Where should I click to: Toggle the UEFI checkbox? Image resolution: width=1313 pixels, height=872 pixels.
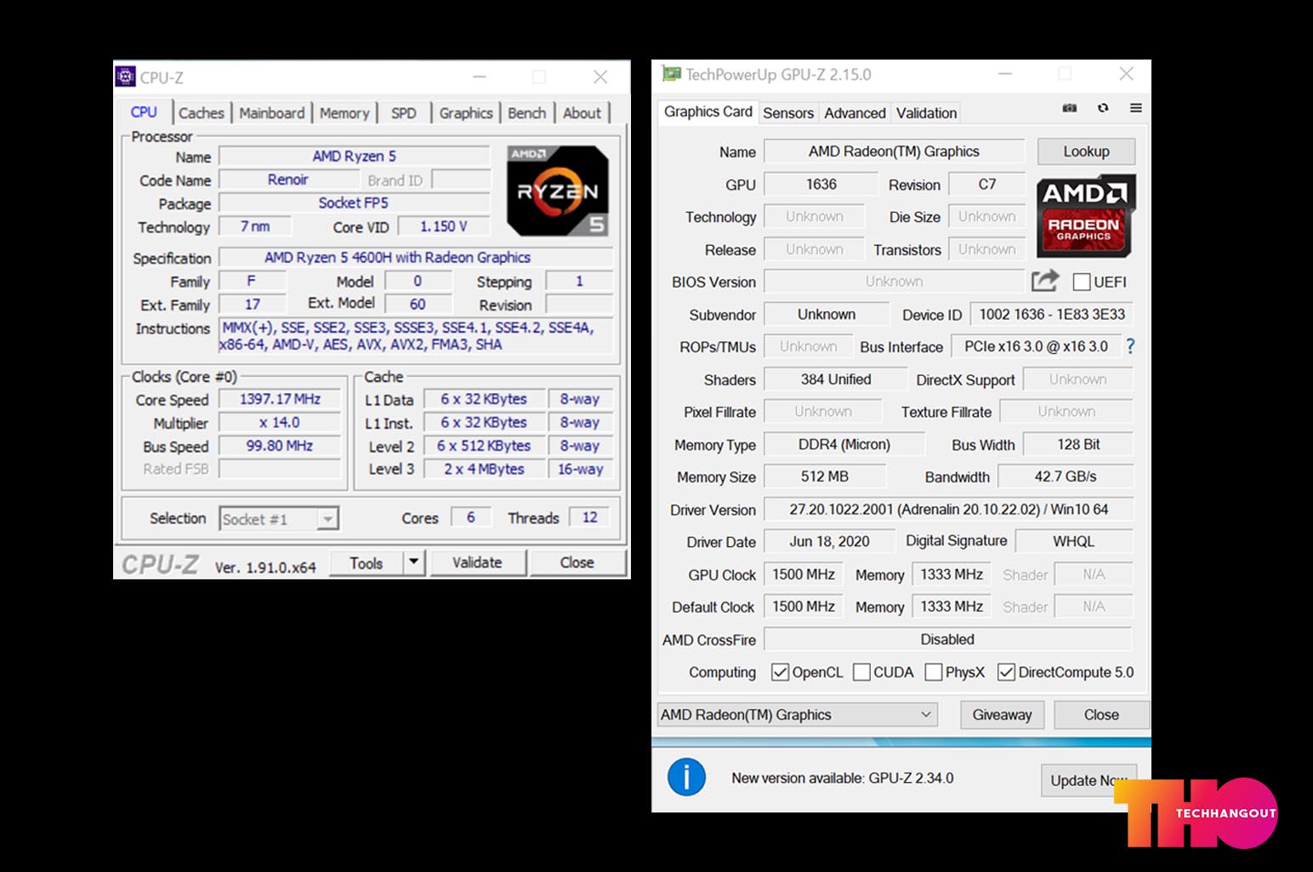[x=1082, y=282]
